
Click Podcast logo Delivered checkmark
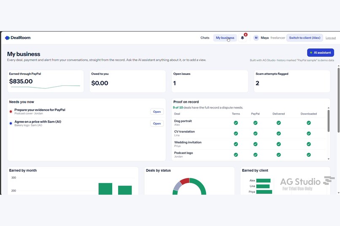tap(279, 154)
